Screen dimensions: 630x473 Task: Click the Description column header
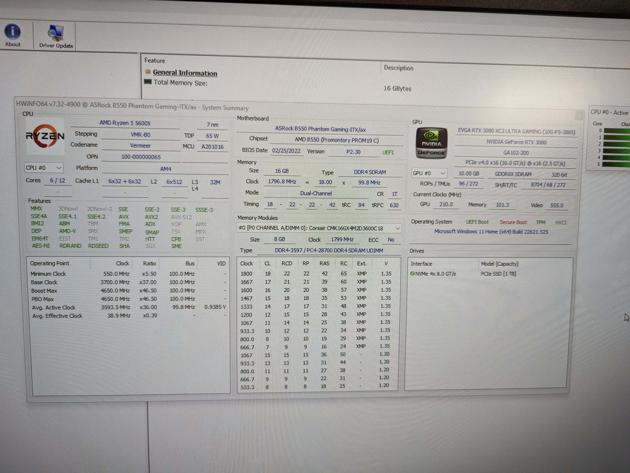point(399,68)
